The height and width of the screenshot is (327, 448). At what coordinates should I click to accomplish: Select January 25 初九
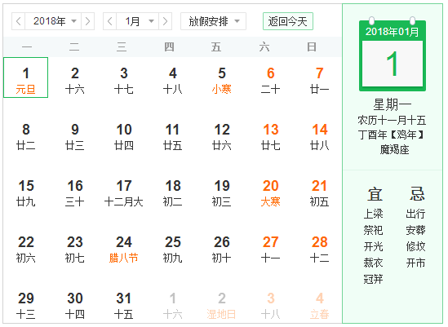pyautogui.click(x=173, y=249)
